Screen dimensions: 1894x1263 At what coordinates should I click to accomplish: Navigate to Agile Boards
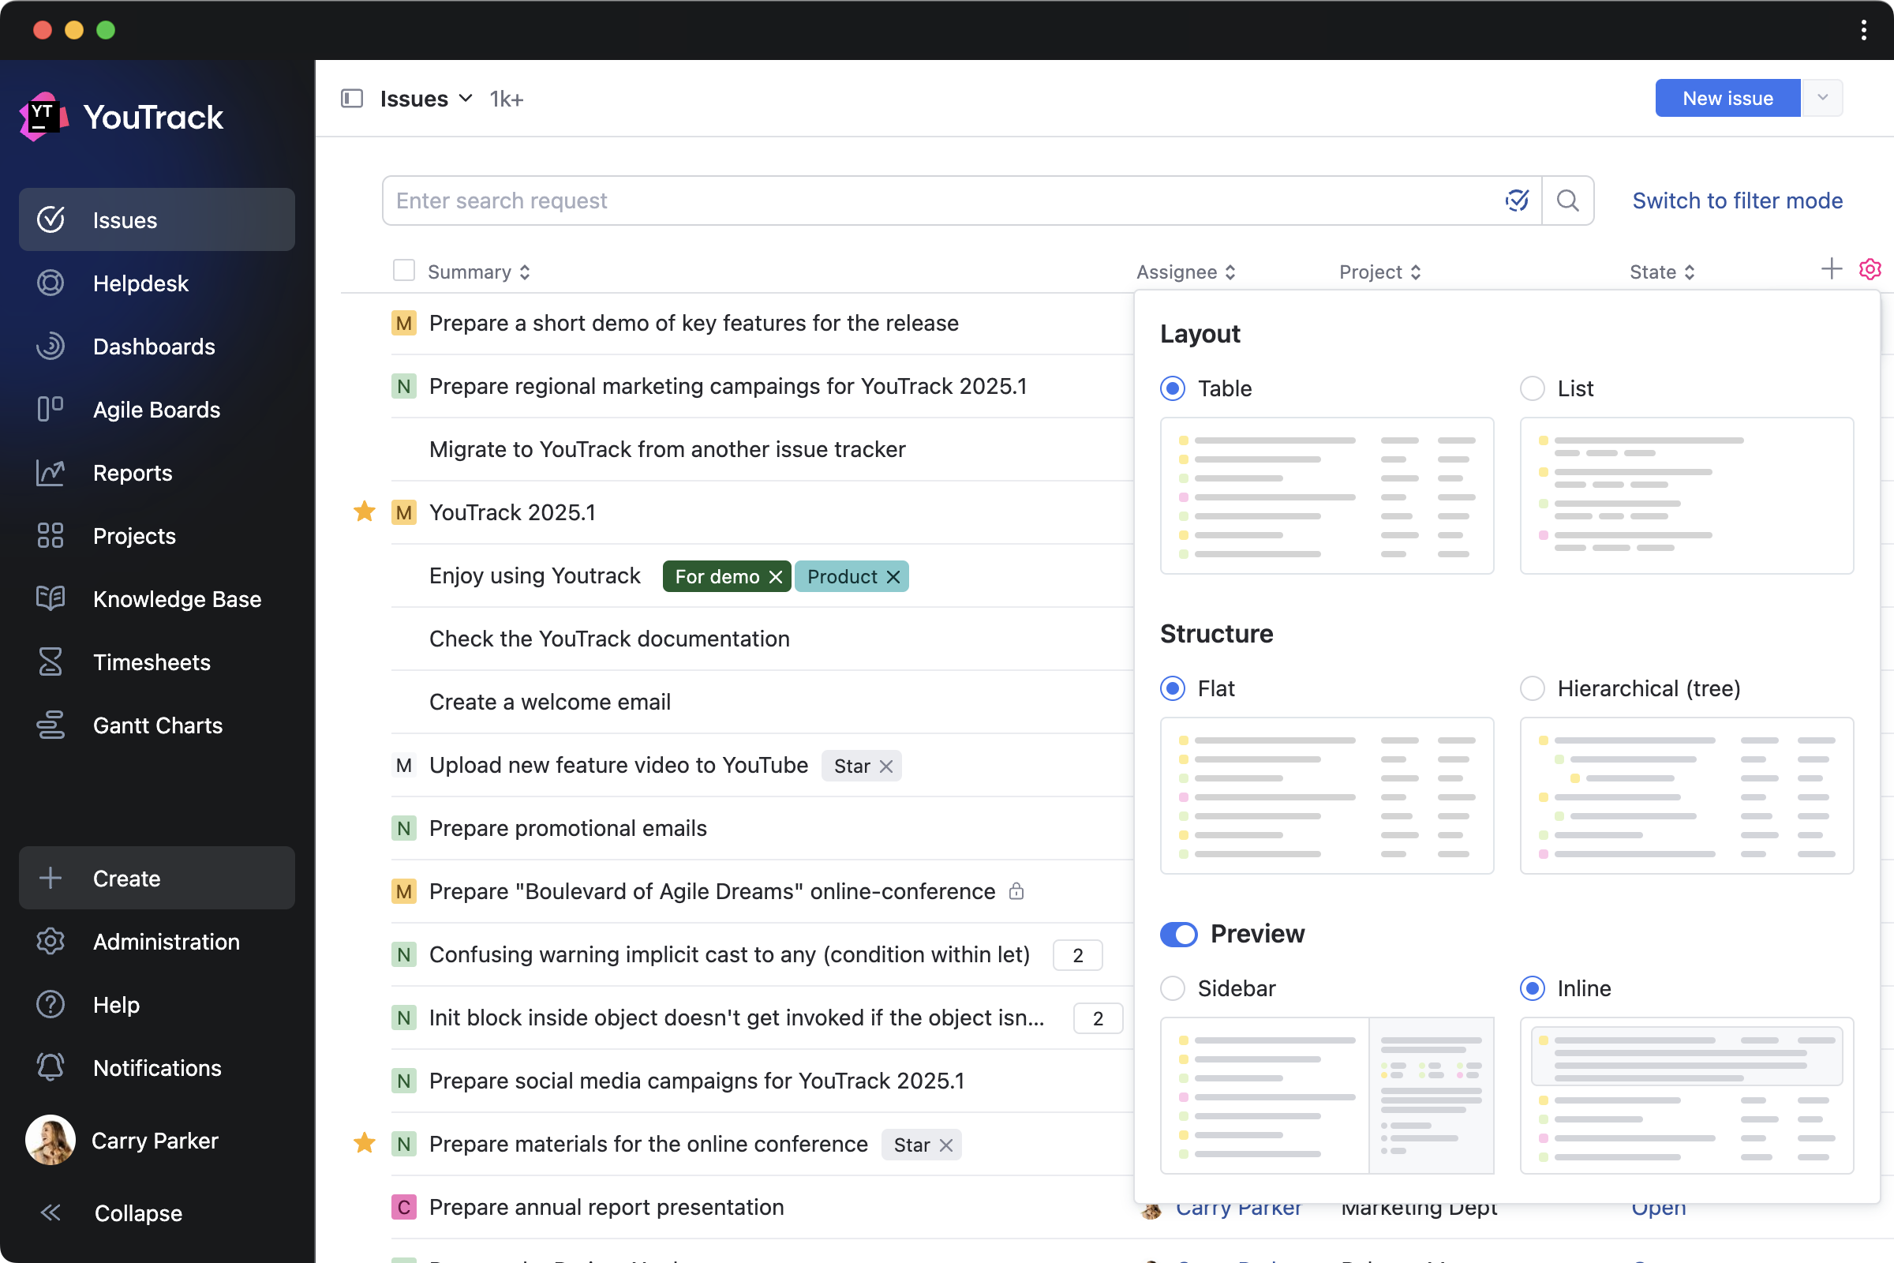[156, 409]
